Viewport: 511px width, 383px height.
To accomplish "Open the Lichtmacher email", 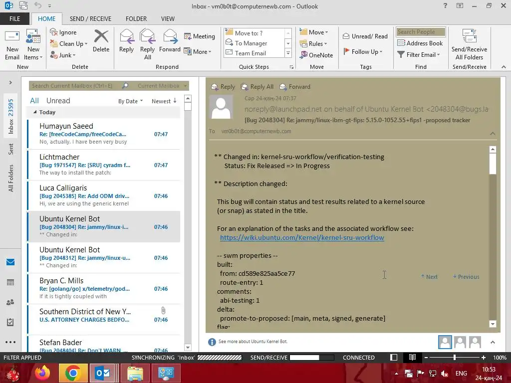I will point(104,165).
